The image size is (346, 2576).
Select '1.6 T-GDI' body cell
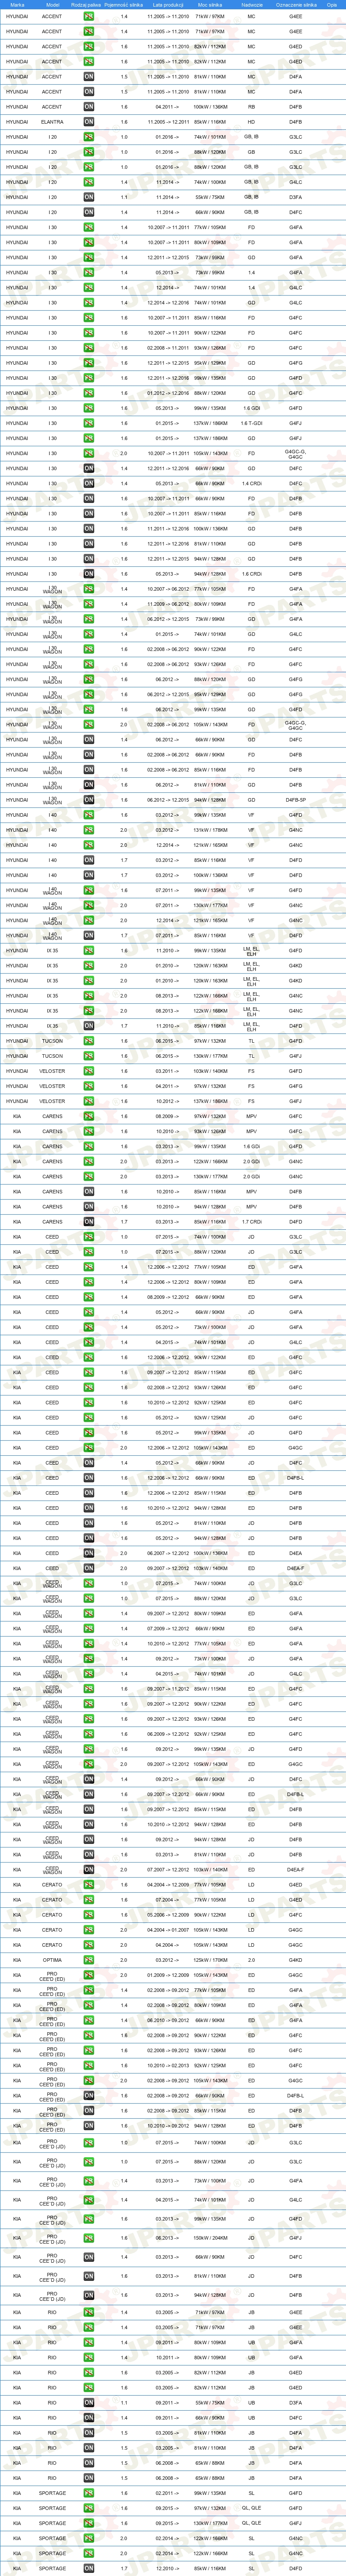click(x=251, y=423)
